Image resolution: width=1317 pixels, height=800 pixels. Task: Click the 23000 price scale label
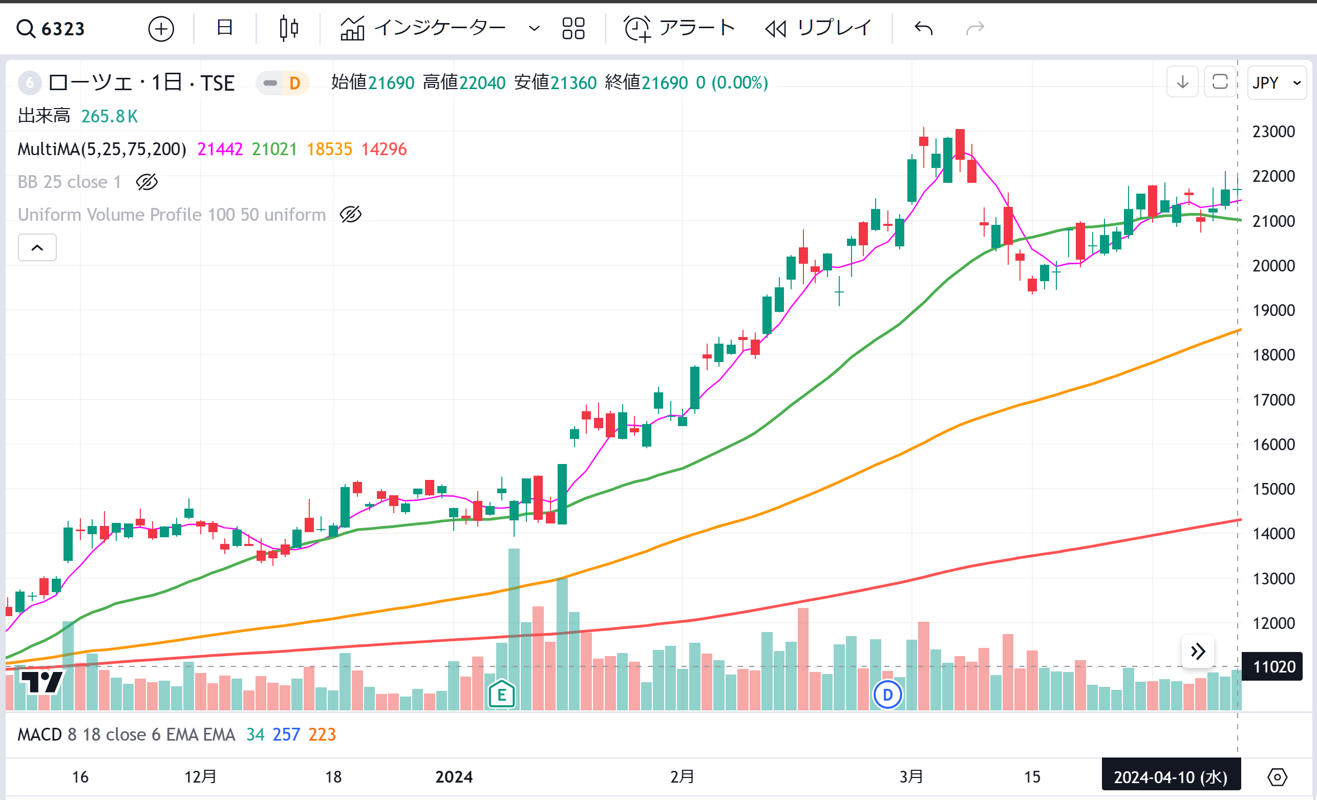1273,132
